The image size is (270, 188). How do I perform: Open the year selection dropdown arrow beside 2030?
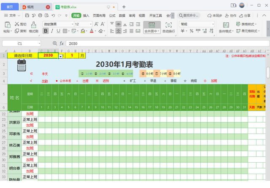61,56
